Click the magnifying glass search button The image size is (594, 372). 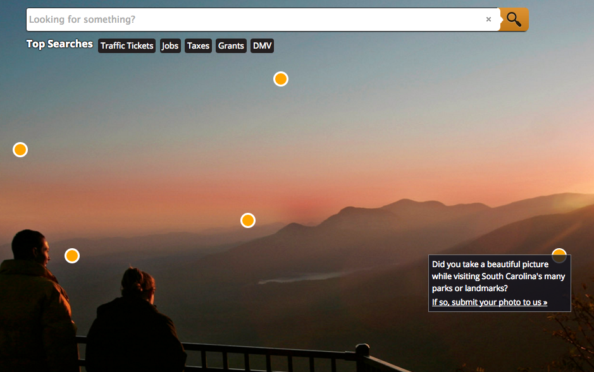(514, 20)
